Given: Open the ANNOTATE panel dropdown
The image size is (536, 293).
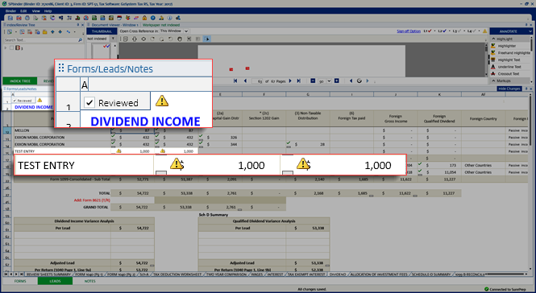Looking at the screenshot, I should (530, 31).
